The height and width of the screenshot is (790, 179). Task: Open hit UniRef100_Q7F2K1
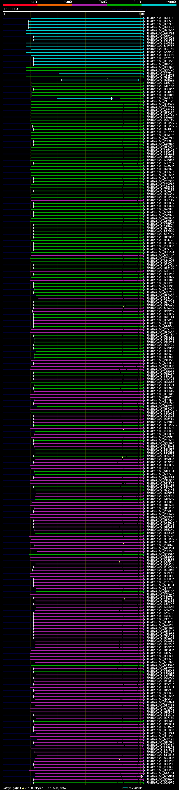pos(160,36)
